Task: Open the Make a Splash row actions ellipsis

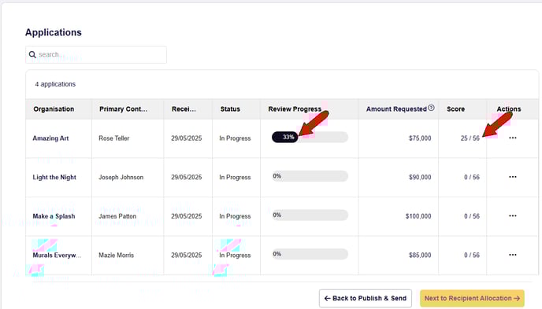Action: tap(513, 216)
